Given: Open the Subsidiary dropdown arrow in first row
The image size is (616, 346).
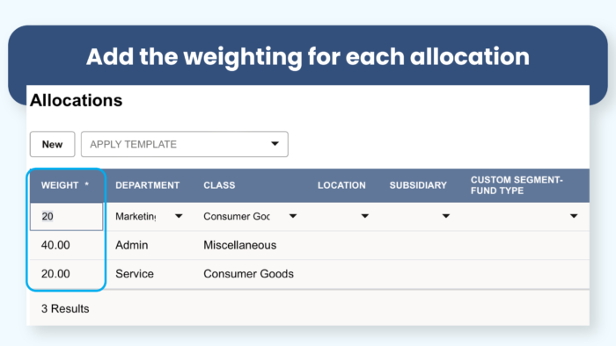Looking at the screenshot, I should pyautogui.click(x=446, y=216).
